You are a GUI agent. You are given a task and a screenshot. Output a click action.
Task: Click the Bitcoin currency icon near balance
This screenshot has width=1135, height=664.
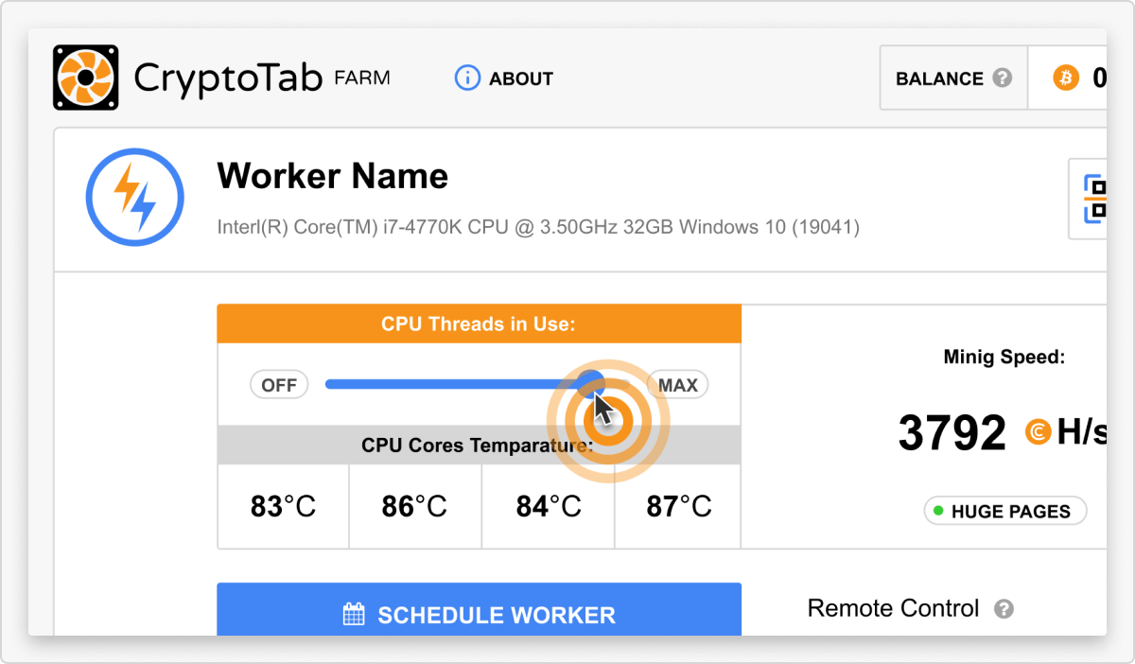[1067, 79]
